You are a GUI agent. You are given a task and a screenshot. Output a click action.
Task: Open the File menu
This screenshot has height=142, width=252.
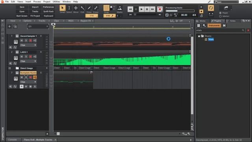tap(7, 2)
